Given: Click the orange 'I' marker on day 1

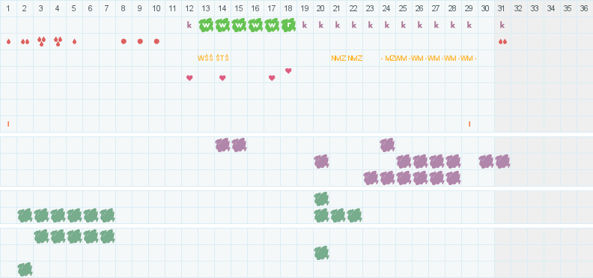Looking at the screenshot, I should 8,124.
